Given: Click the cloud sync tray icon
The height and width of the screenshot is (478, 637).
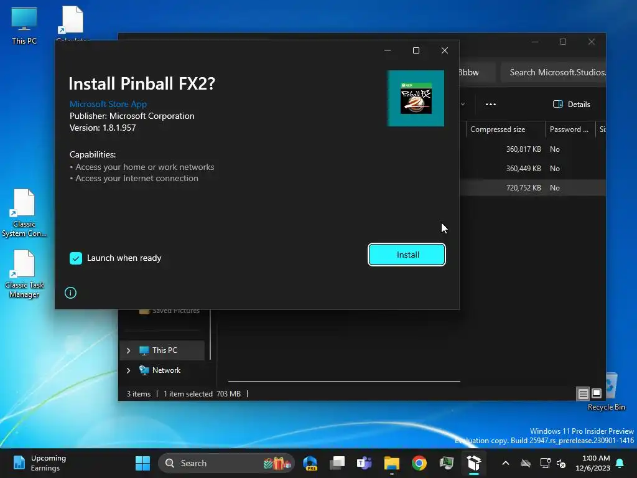Looking at the screenshot, I should click(x=526, y=463).
